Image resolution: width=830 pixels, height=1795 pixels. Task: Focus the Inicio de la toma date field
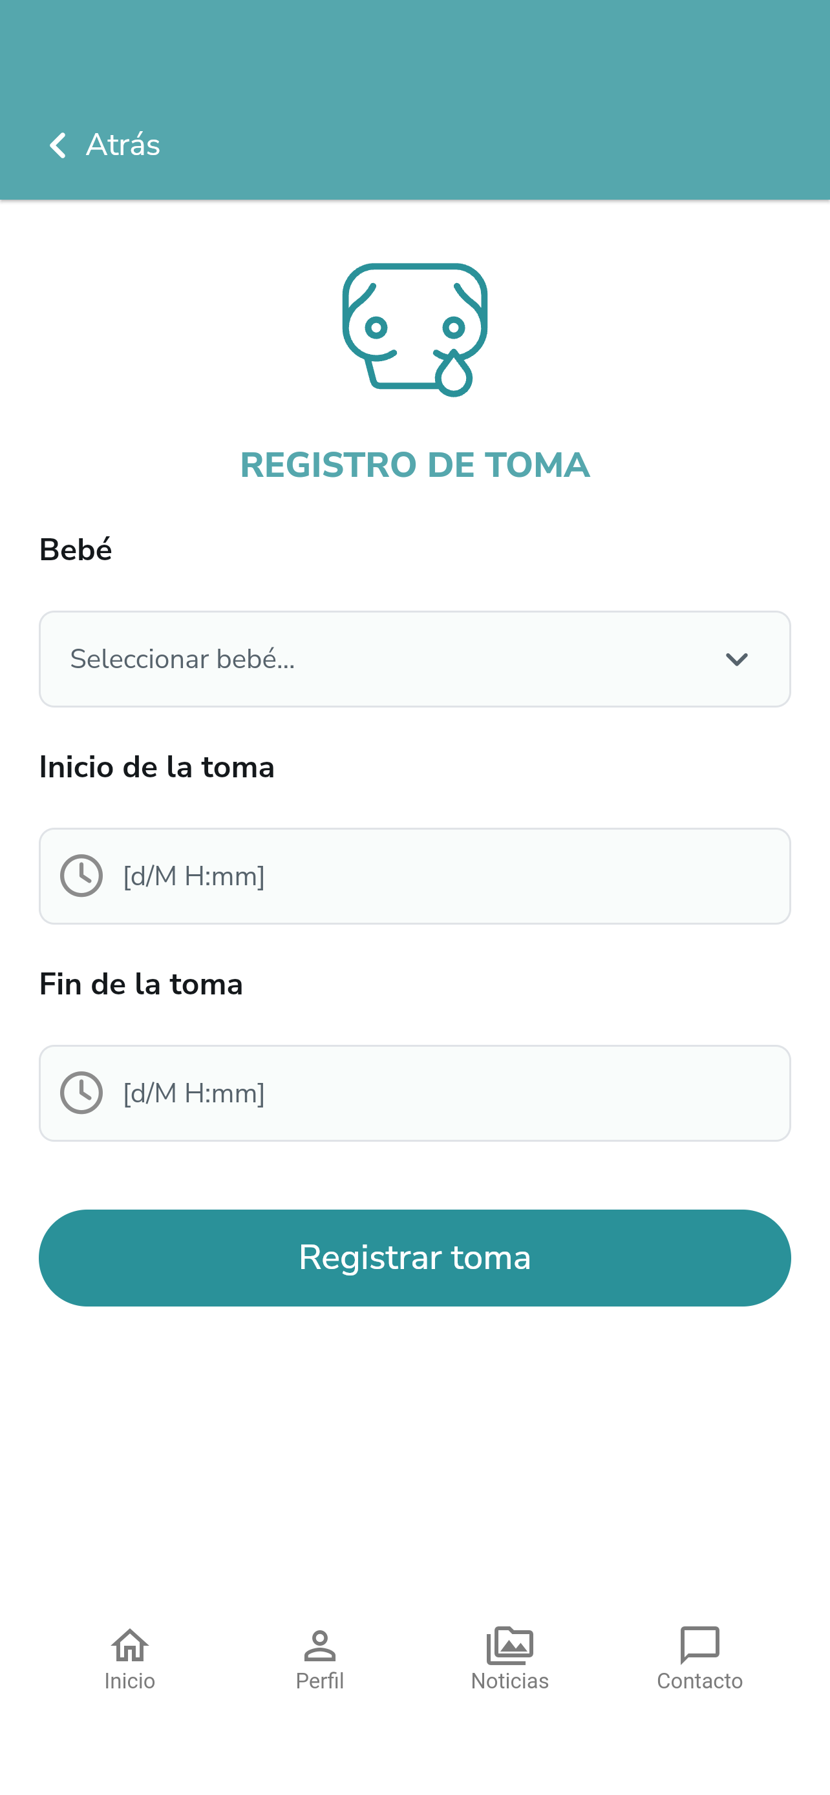click(414, 875)
